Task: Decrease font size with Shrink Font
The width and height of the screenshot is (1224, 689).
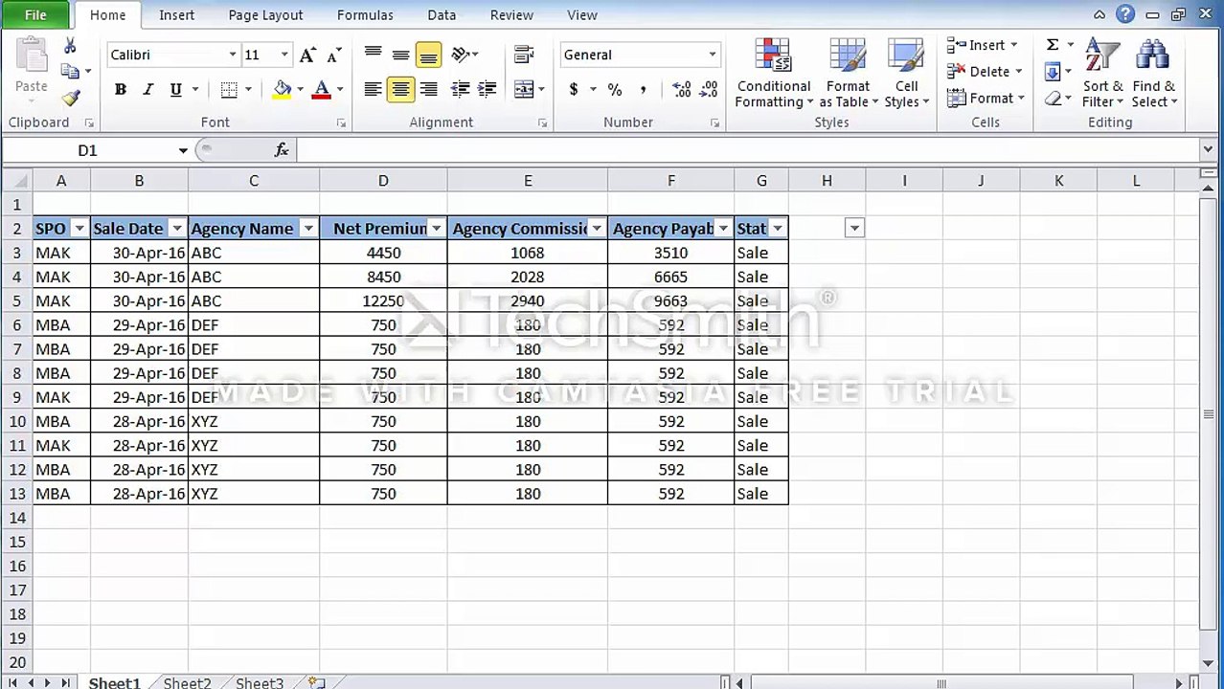Action: tap(333, 56)
